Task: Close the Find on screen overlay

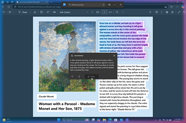Action: (x=121, y=5)
